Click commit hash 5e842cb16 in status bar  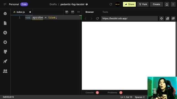coord(8,97)
